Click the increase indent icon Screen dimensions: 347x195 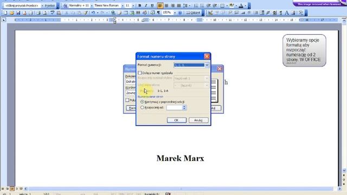pyautogui.click(x=215, y=5)
